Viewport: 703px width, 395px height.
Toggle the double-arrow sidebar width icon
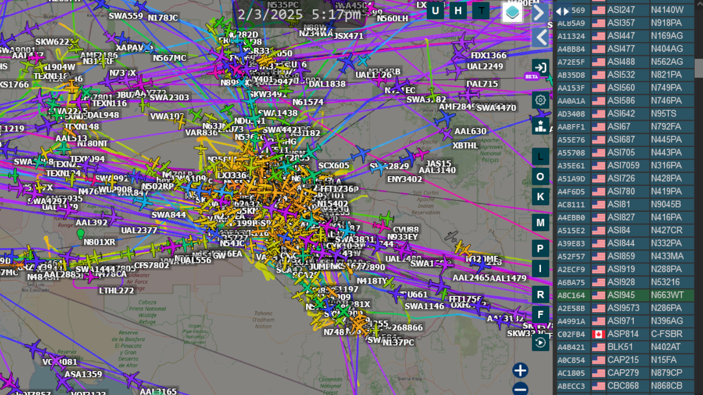coord(562,11)
